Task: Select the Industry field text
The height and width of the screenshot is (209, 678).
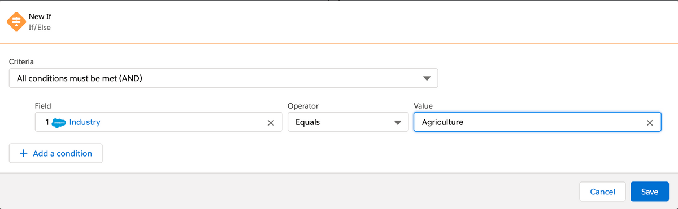Action: click(x=85, y=122)
